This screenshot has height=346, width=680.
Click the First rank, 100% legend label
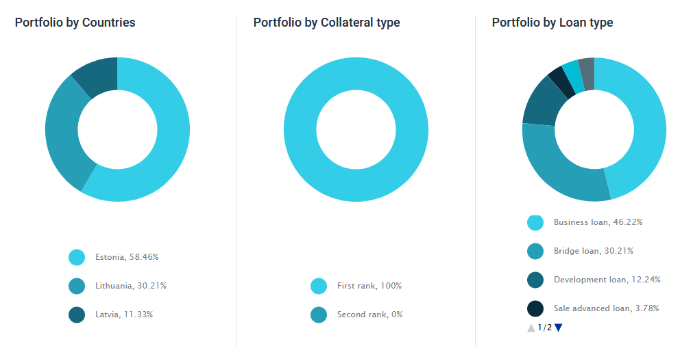pyautogui.click(x=369, y=286)
